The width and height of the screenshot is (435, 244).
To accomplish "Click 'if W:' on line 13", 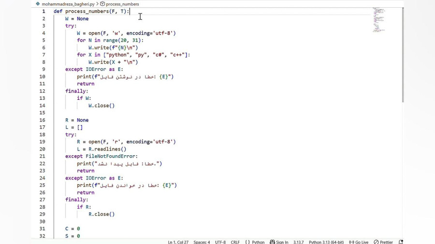I will click(x=84, y=98).
